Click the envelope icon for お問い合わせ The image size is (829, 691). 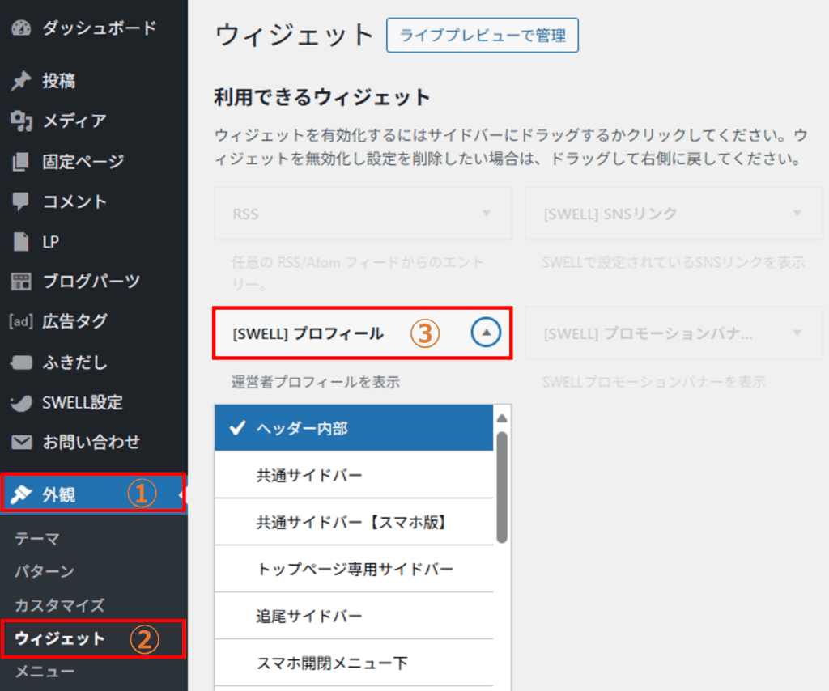click(21, 443)
